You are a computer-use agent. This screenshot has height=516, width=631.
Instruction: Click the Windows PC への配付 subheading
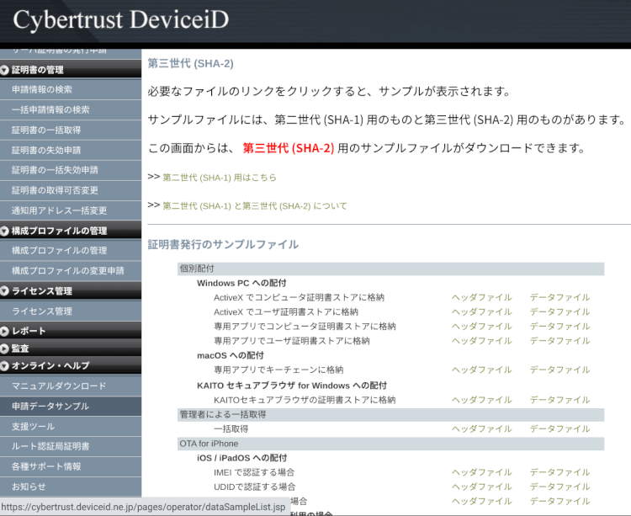coord(241,284)
